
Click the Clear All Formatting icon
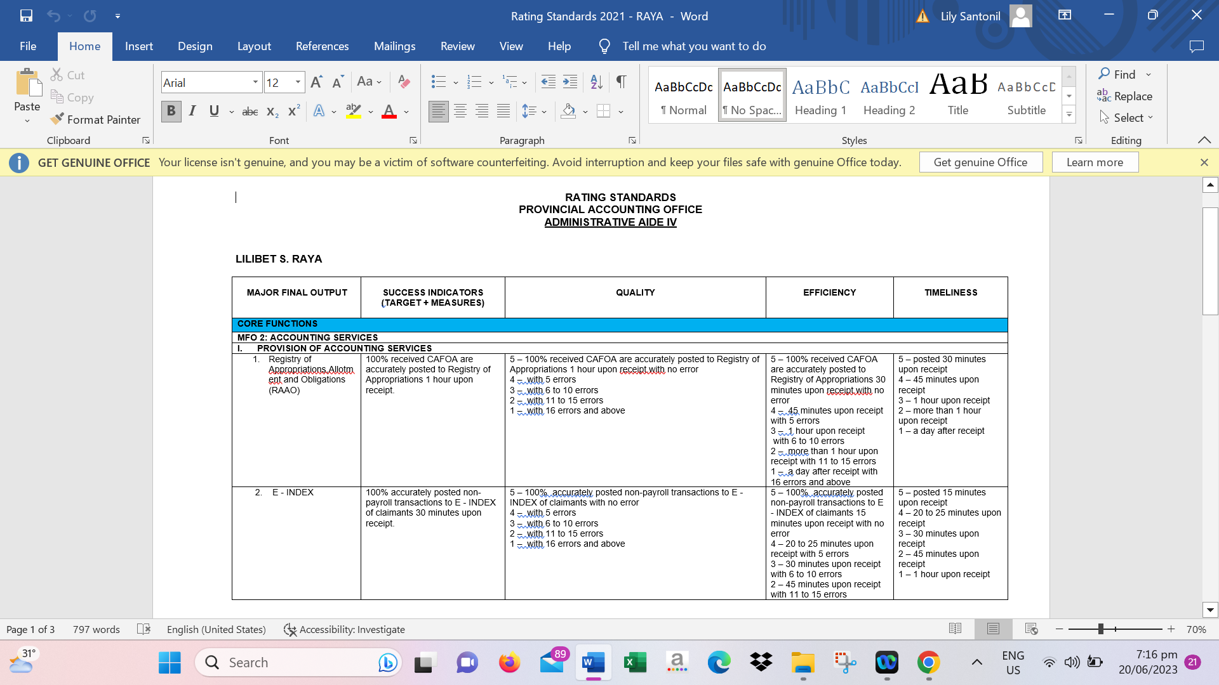click(404, 82)
